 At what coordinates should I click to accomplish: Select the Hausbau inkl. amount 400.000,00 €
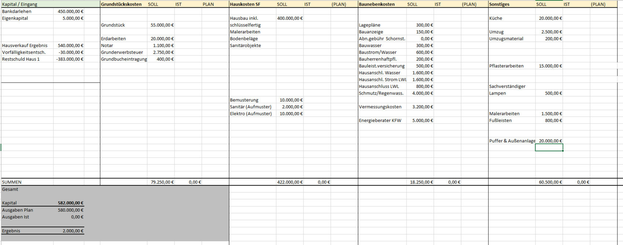[290, 18]
